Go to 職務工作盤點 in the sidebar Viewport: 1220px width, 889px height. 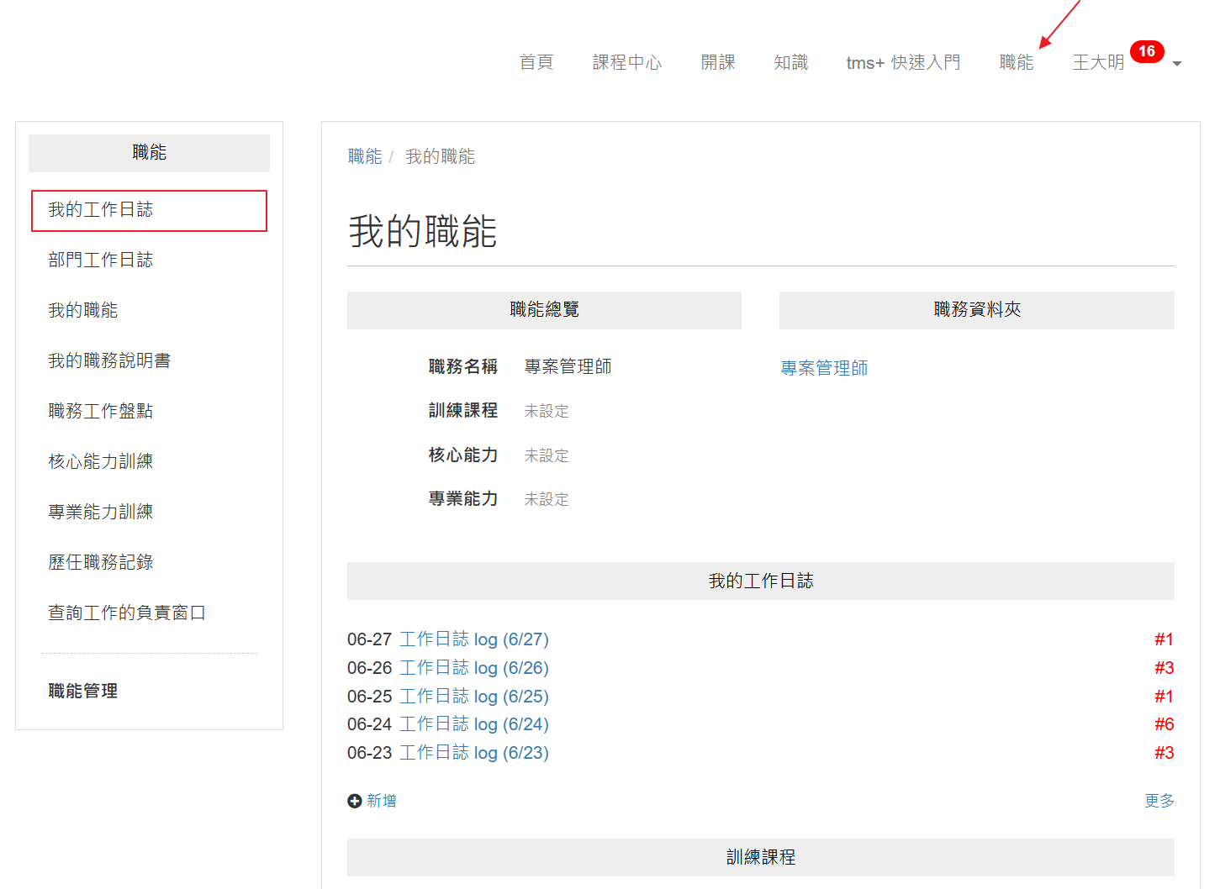(x=101, y=412)
